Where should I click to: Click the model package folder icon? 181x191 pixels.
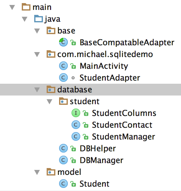pyautogui.click(x=51, y=172)
